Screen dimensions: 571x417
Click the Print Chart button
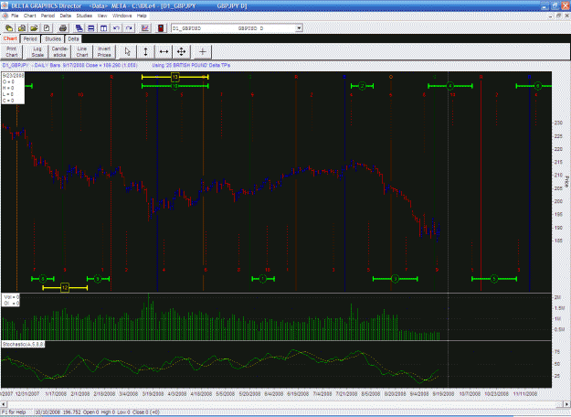[12, 52]
